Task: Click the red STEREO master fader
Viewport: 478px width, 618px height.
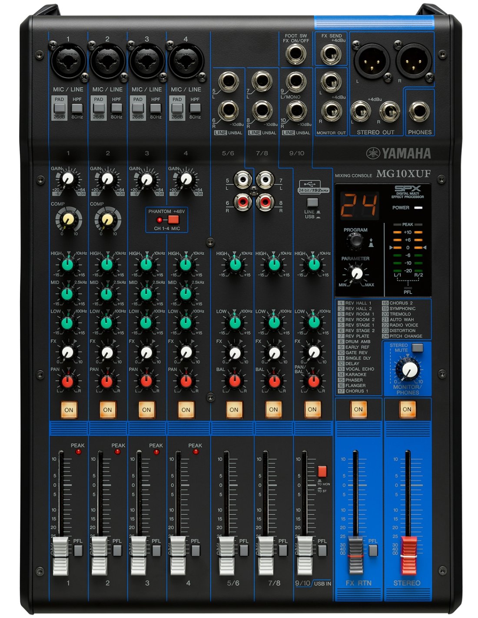Action: point(408,555)
